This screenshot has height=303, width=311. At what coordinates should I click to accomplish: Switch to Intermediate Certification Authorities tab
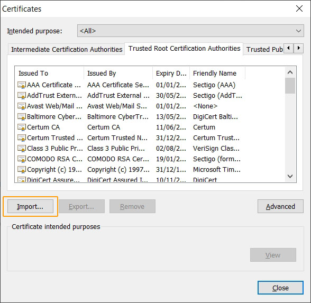(x=67, y=49)
